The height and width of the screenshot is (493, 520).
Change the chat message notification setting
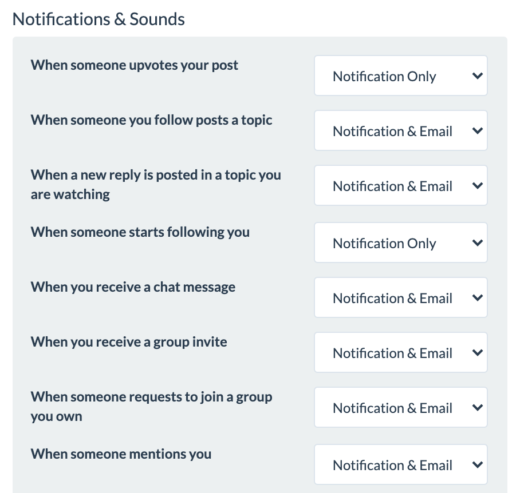pyautogui.click(x=400, y=298)
